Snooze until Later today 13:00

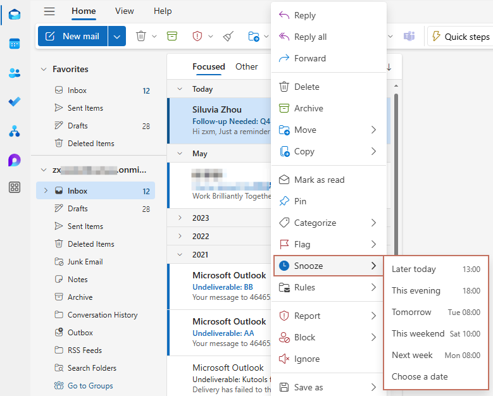(436, 269)
